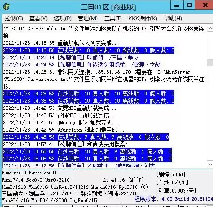Select the 交易NPC重新加载完成 log line

click(x=59, y=108)
